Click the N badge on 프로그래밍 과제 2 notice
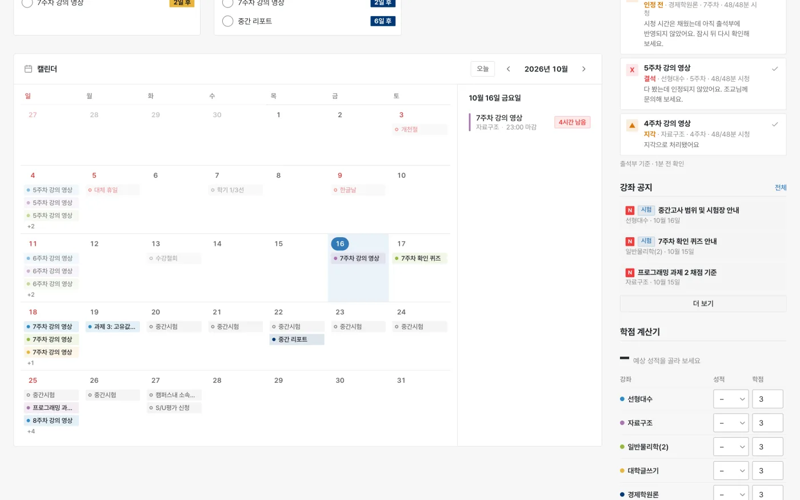 click(x=630, y=273)
